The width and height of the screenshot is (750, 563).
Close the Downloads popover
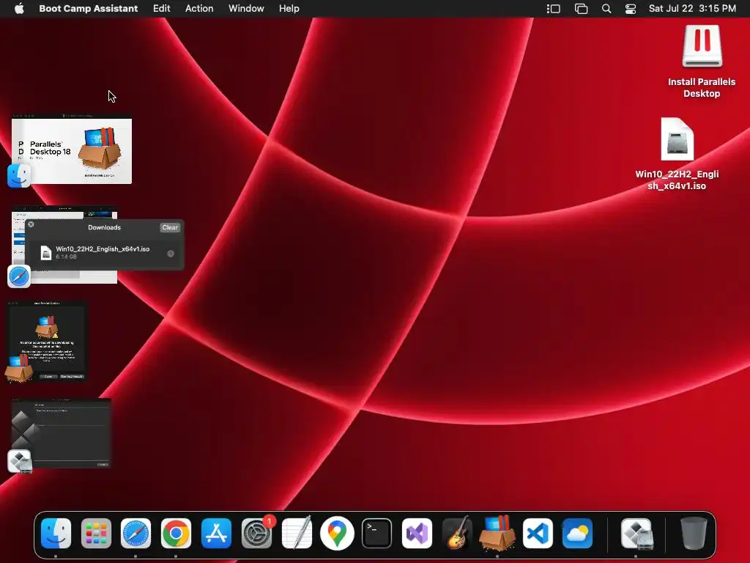tap(31, 224)
